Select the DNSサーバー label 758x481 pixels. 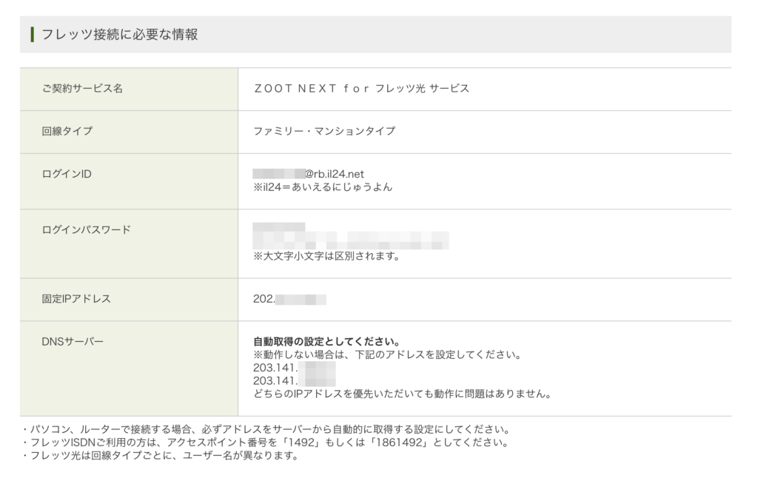pyautogui.click(x=73, y=342)
